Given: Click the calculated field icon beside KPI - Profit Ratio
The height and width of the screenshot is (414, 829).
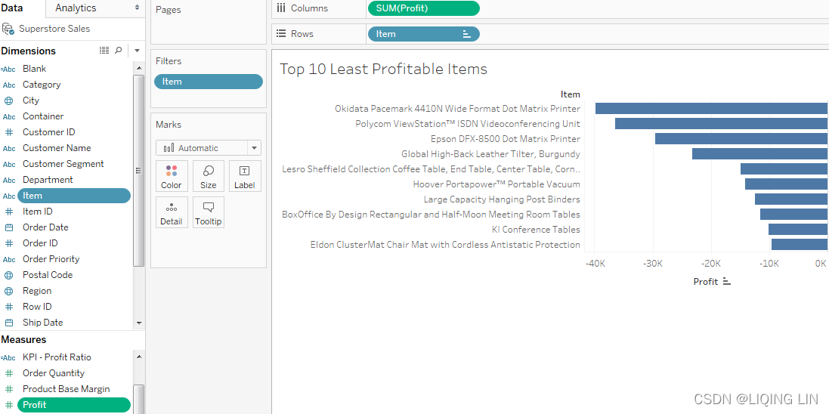Looking at the screenshot, I should point(8,357).
